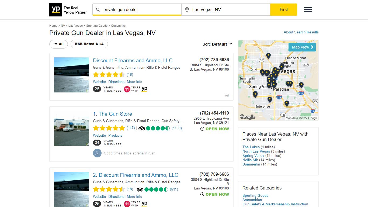Open Spring Valley nearby link
This screenshot has width=368, height=207.
pos(253,156)
